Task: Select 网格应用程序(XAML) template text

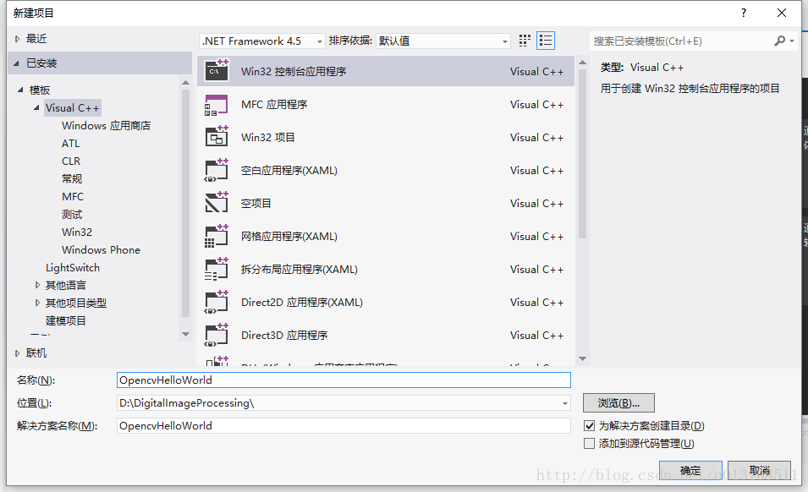Action: 289,236
